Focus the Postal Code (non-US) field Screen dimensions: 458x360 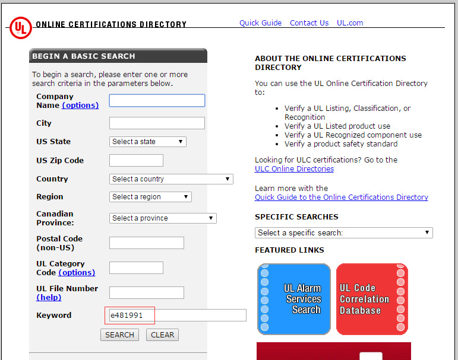(x=147, y=243)
